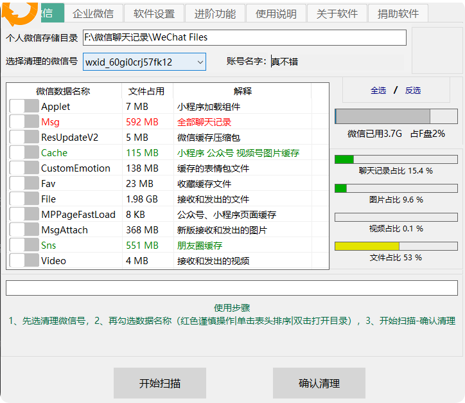465x403 pixels.
Task: Sort by the 微信数据名称 column header
Action: (x=63, y=91)
